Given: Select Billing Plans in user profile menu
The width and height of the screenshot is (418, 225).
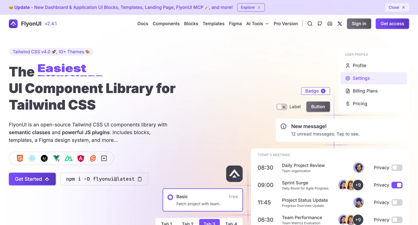Looking at the screenshot, I should (374, 91).
